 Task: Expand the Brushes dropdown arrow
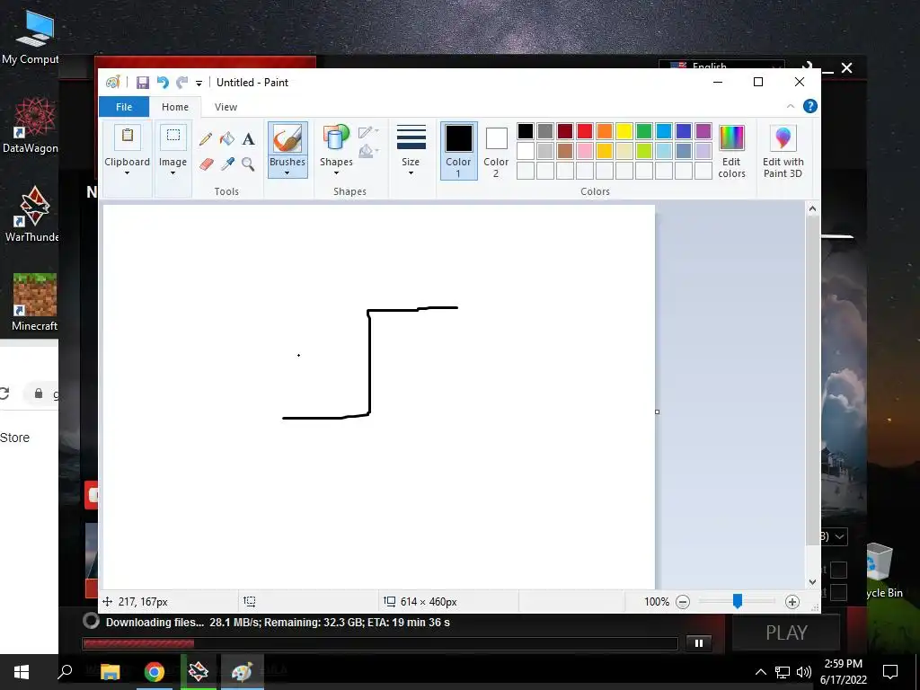click(287, 173)
